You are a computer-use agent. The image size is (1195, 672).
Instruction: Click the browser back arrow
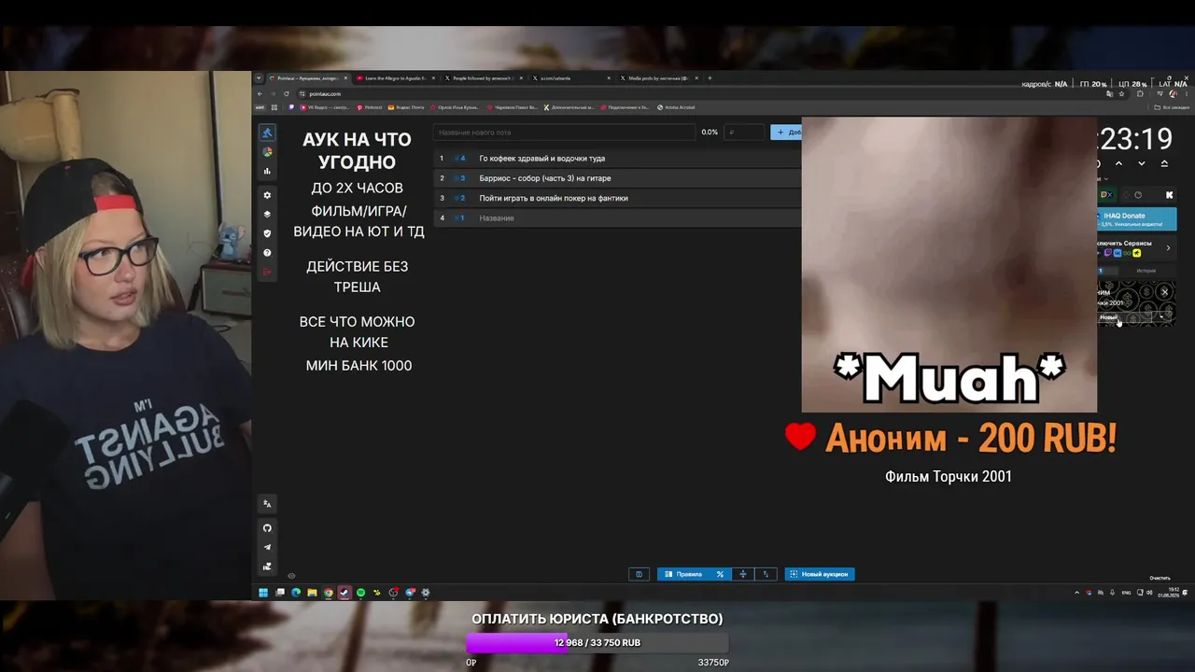click(x=260, y=93)
